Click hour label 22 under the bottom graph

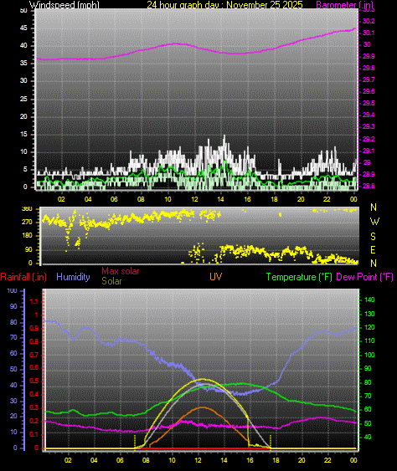(327, 460)
